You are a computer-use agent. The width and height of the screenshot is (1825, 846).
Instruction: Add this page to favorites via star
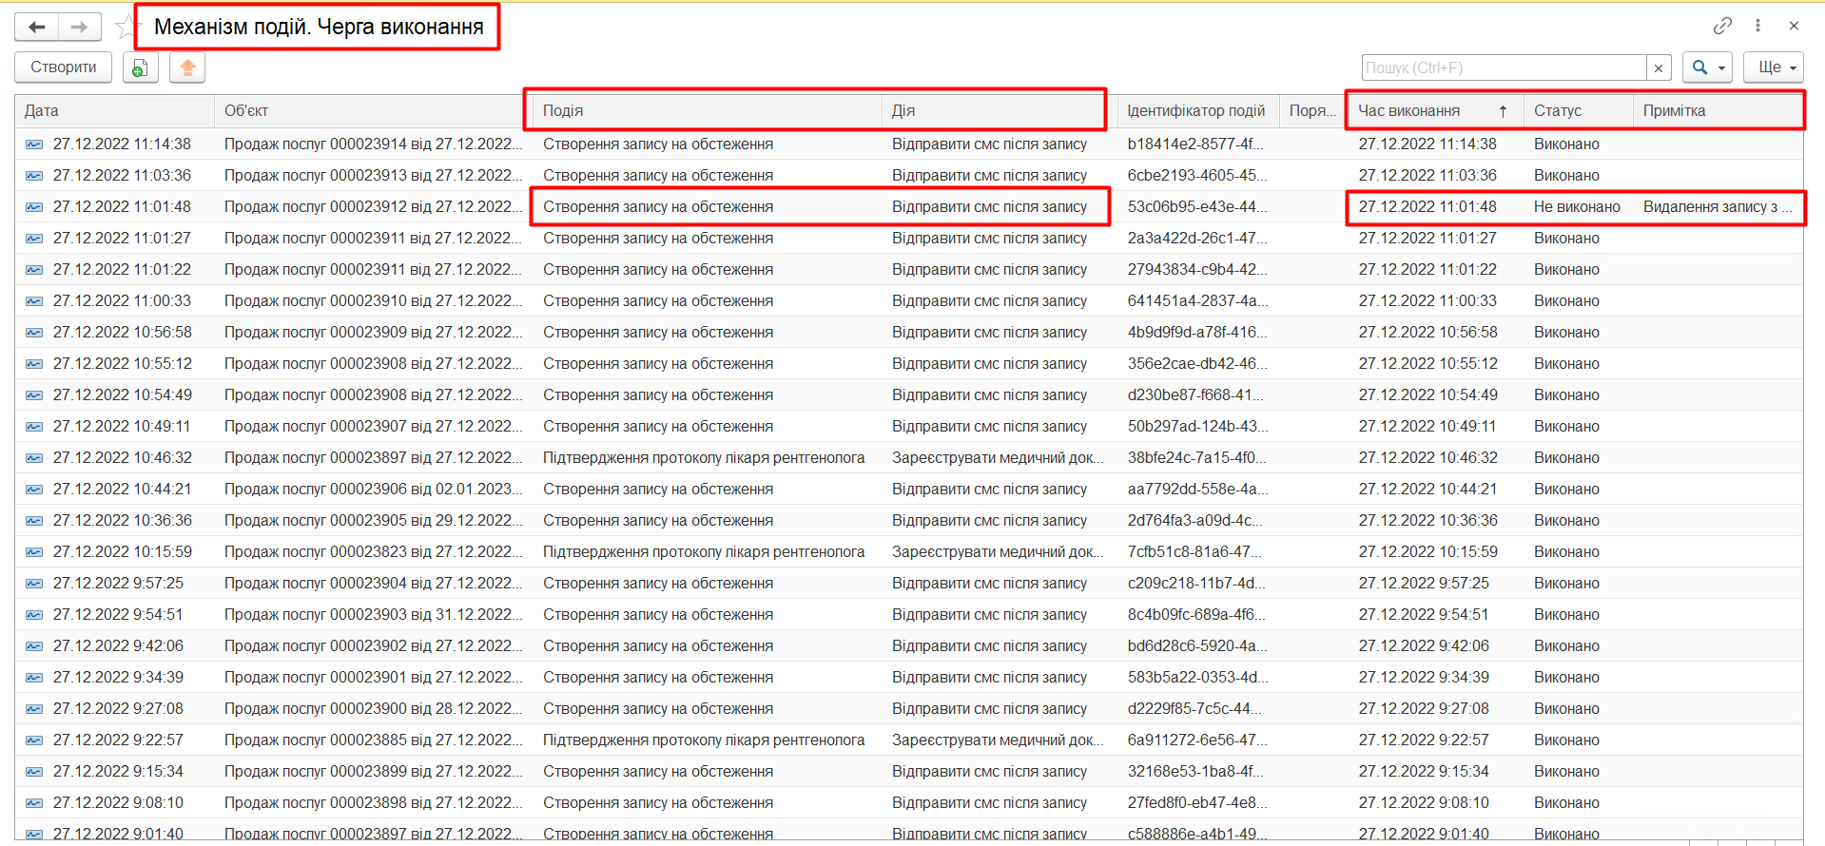point(125,27)
